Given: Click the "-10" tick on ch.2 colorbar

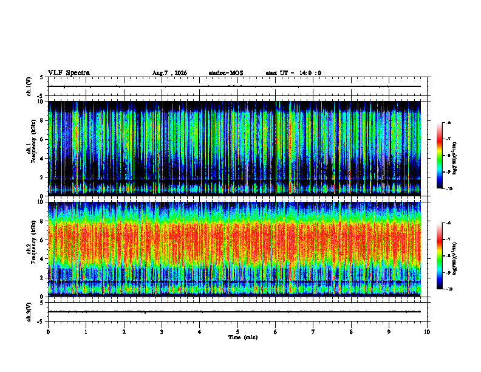Looking at the screenshot, I should click(449, 289).
